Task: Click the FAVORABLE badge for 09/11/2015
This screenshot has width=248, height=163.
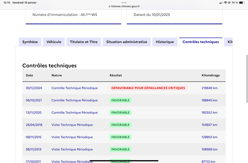Action: [120, 137]
